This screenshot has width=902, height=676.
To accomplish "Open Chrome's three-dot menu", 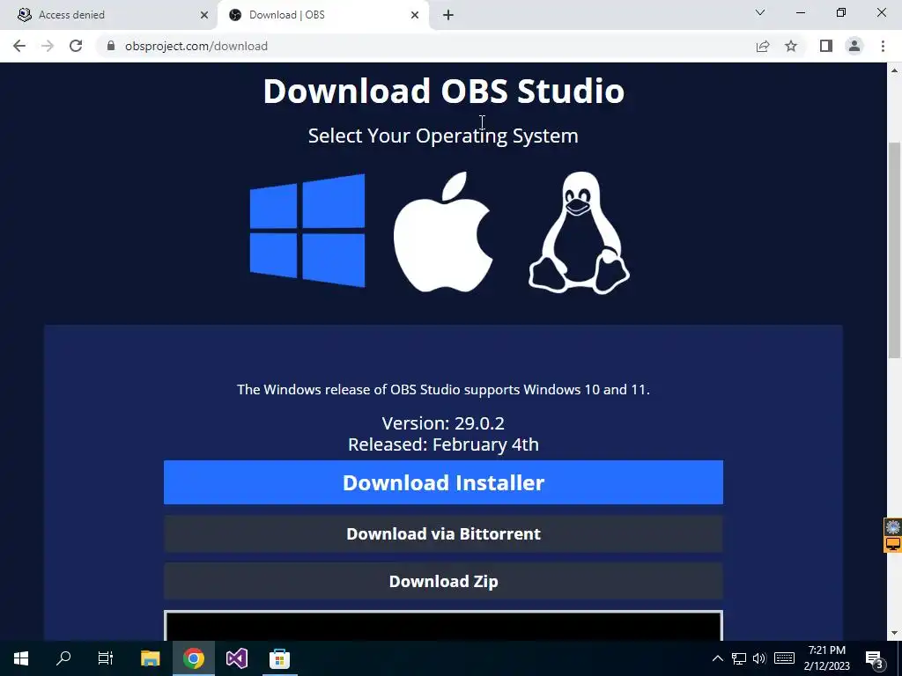I will point(883,46).
